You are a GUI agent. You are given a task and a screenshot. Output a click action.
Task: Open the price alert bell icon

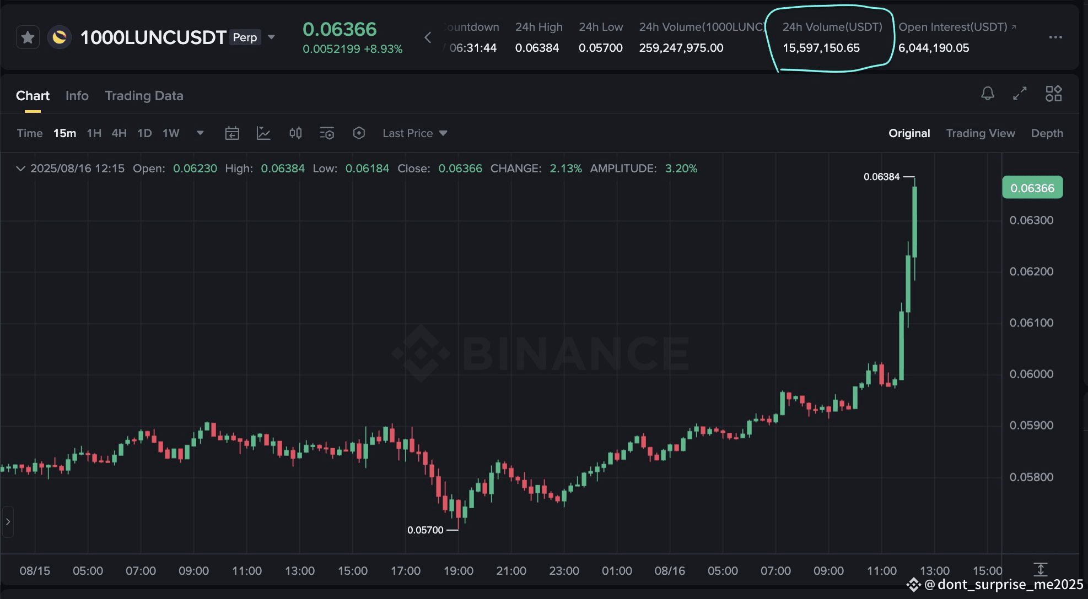click(x=987, y=94)
